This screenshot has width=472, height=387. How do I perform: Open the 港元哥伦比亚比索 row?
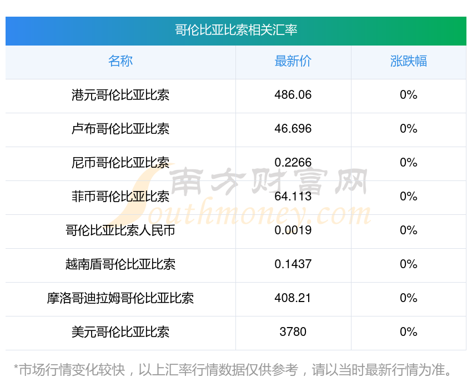tap(236, 96)
